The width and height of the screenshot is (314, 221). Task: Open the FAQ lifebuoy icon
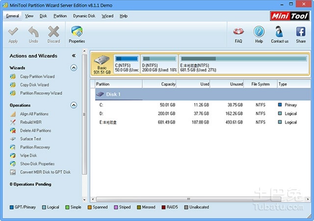point(238,32)
